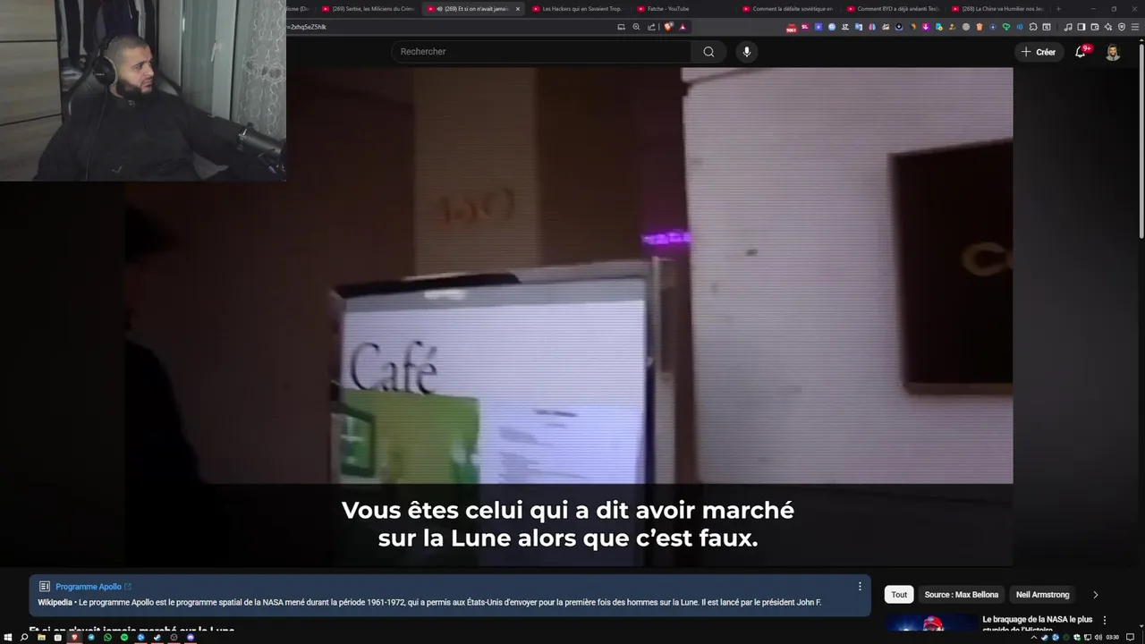The width and height of the screenshot is (1145, 644).
Task: Toggle the browser sidebar panel icon
Action: [x=1081, y=27]
